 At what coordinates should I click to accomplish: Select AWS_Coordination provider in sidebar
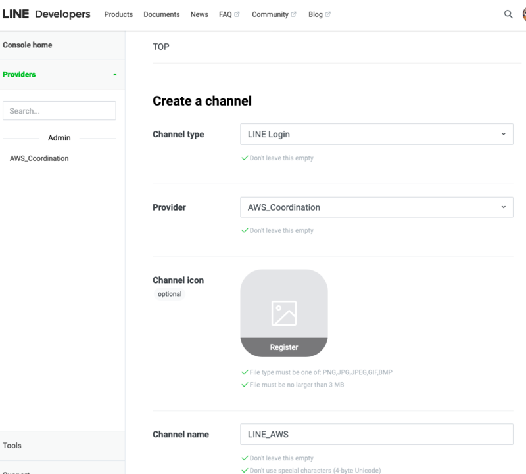39,158
